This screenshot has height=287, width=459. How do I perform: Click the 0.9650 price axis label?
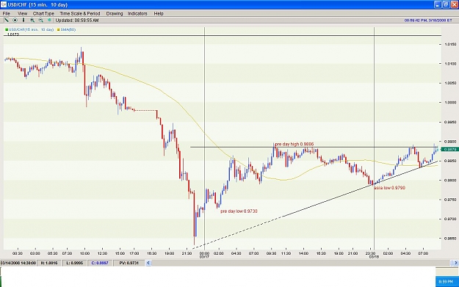click(x=450, y=239)
